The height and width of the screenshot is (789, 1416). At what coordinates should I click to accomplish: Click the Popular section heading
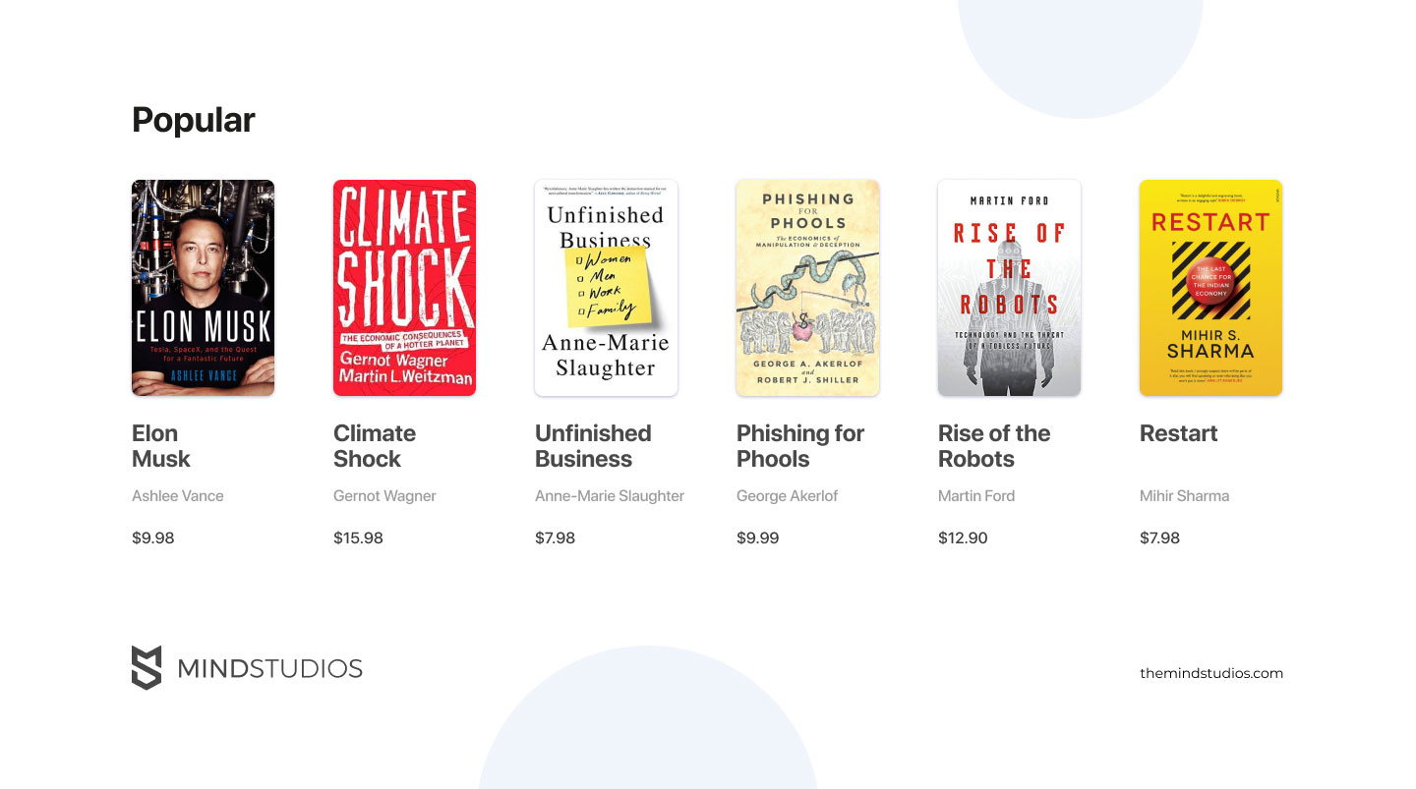[194, 120]
